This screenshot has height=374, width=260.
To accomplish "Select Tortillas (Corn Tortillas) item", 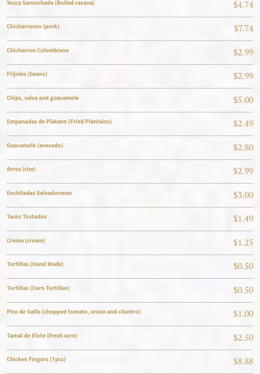I will point(38,288).
